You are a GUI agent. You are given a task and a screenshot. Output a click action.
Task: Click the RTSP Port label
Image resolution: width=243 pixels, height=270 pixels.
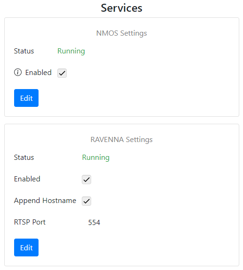coord(30,222)
